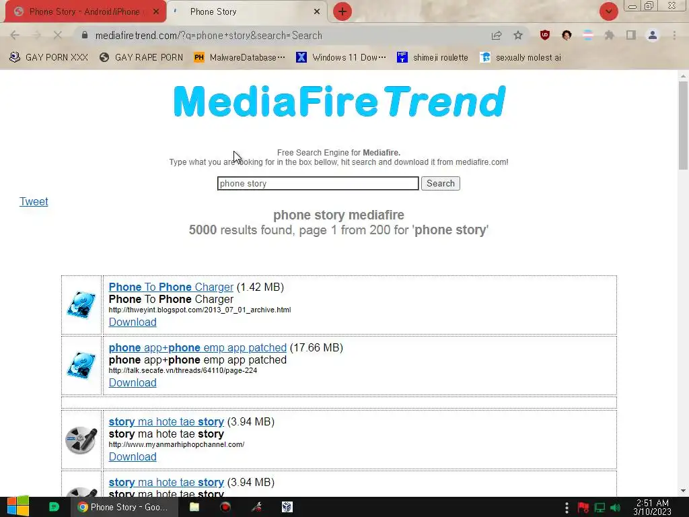Image resolution: width=689 pixels, height=517 pixels.
Task: Stop loading the page
Action: (58, 36)
